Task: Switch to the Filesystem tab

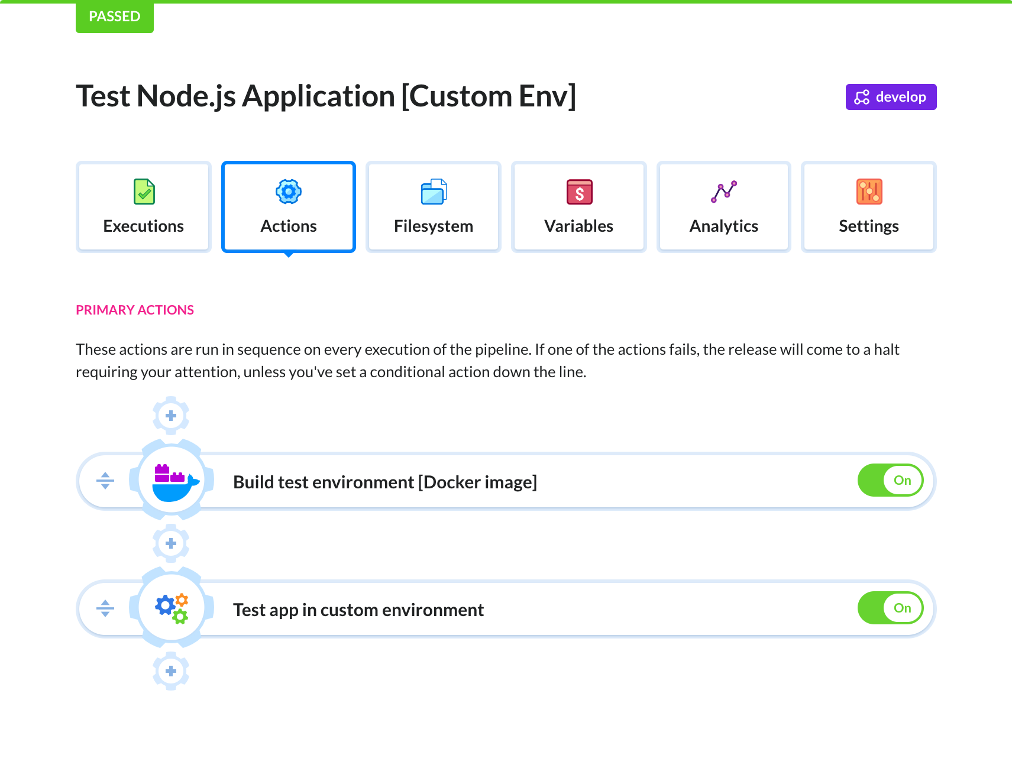Action: coord(434,207)
